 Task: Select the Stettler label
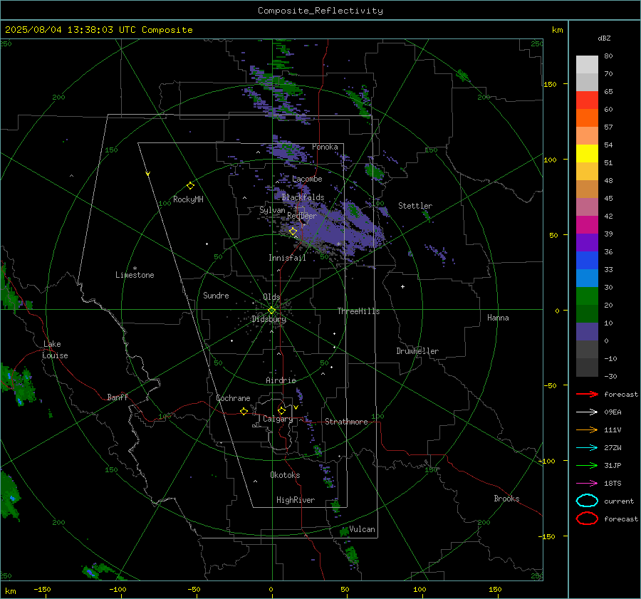pos(415,206)
